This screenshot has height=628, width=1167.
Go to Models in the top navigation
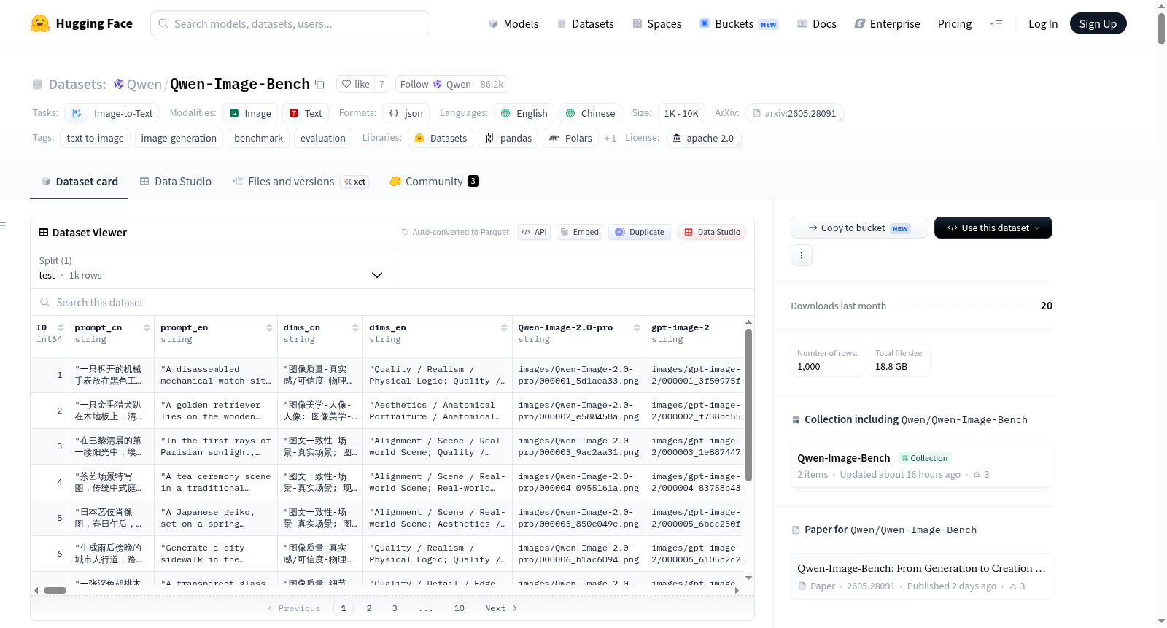coord(513,23)
